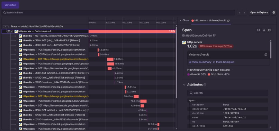The image size is (279, 131).
Task: Click Python icon on JSON.GET 'job:j_' row
Action: click(20, 40)
